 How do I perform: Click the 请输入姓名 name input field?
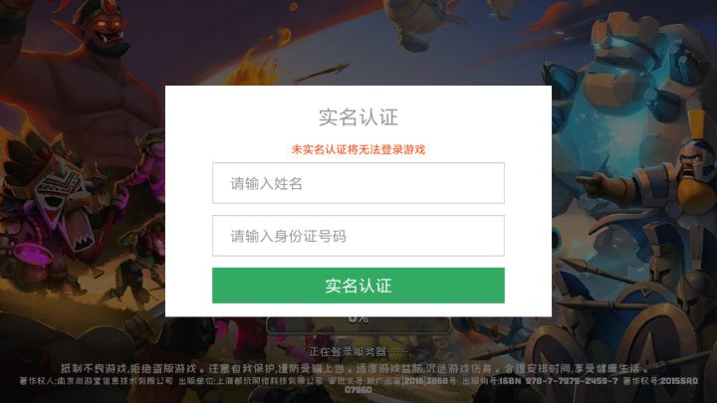click(x=358, y=183)
